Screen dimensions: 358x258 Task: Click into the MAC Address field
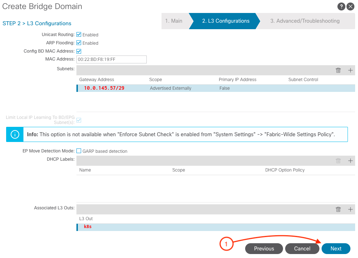tap(111, 59)
